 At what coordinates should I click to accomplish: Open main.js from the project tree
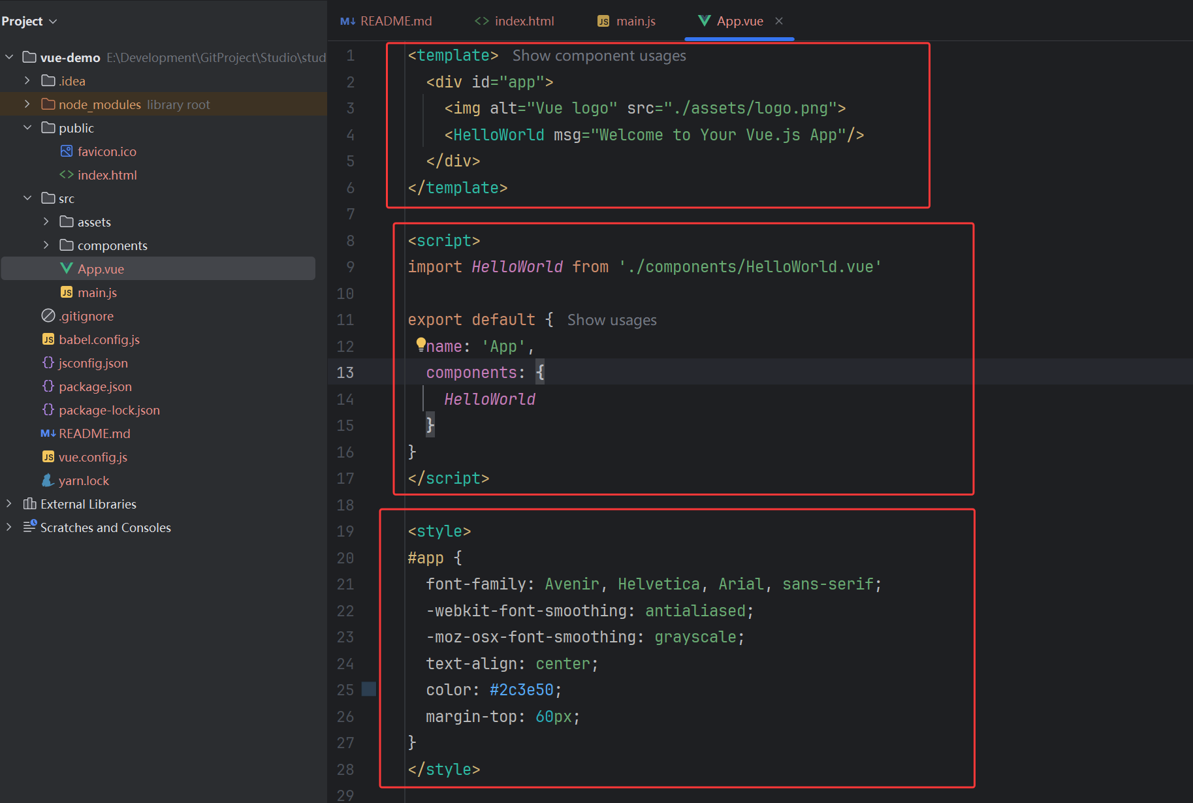pyautogui.click(x=97, y=292)
